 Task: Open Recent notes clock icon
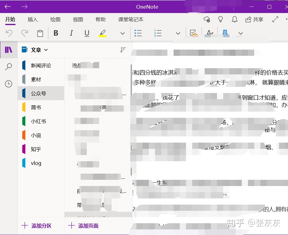point(9,84)
